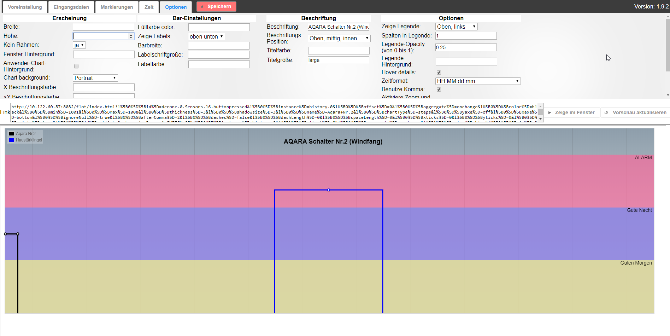670x336 pixels.
Task: Click the Labelfarbe input field
Action: click(219, 64)
